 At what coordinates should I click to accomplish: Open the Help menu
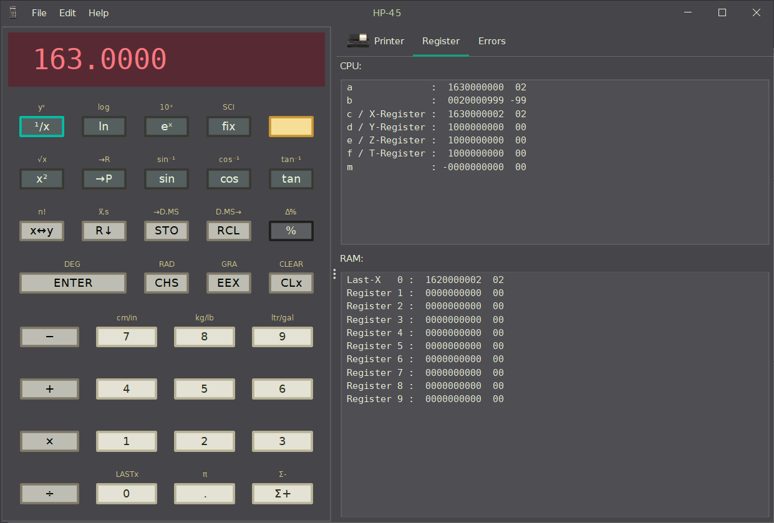[x=99, y=12]
